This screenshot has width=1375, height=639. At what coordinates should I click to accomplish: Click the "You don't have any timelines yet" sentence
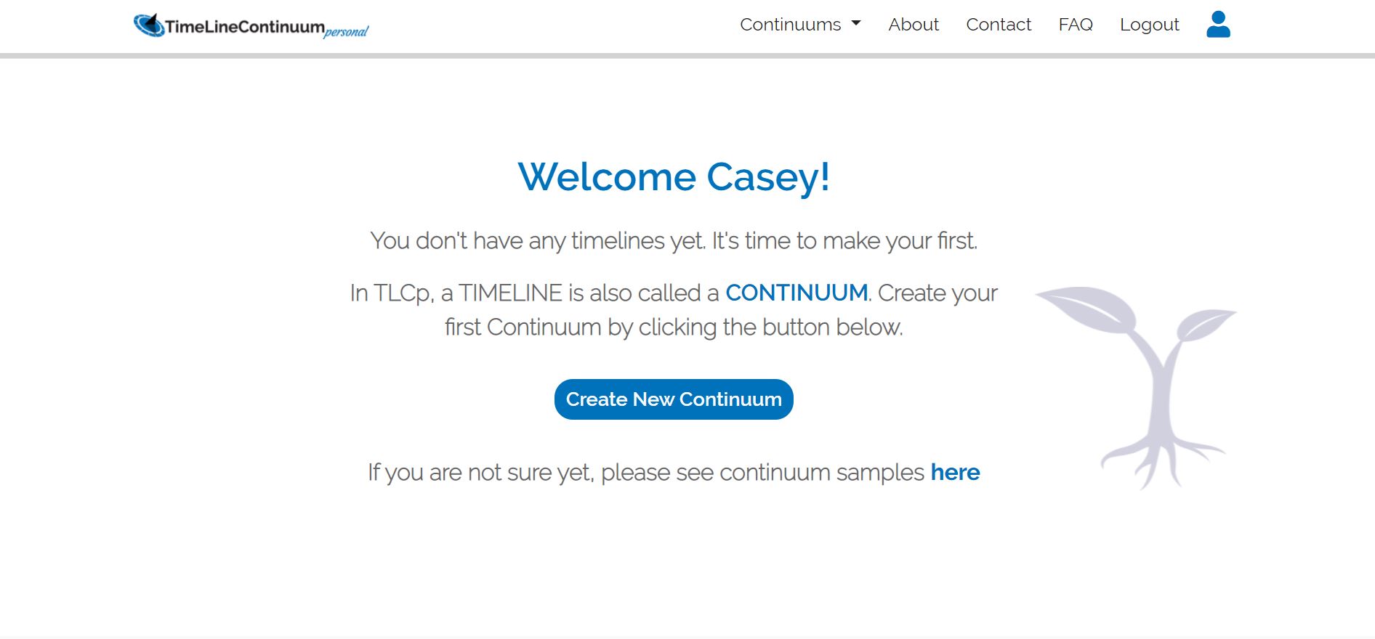coord(538,240)
